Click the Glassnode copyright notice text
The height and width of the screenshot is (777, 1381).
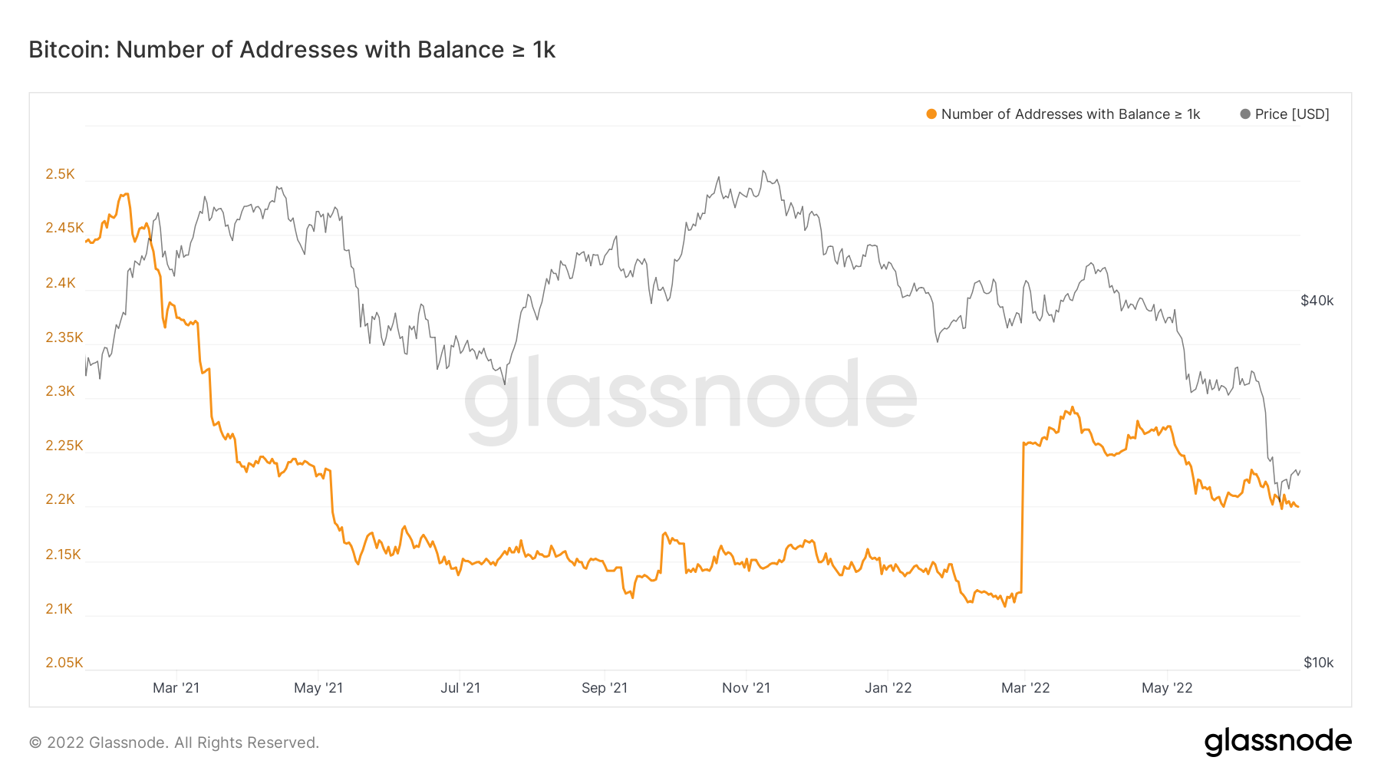[174, 742]
